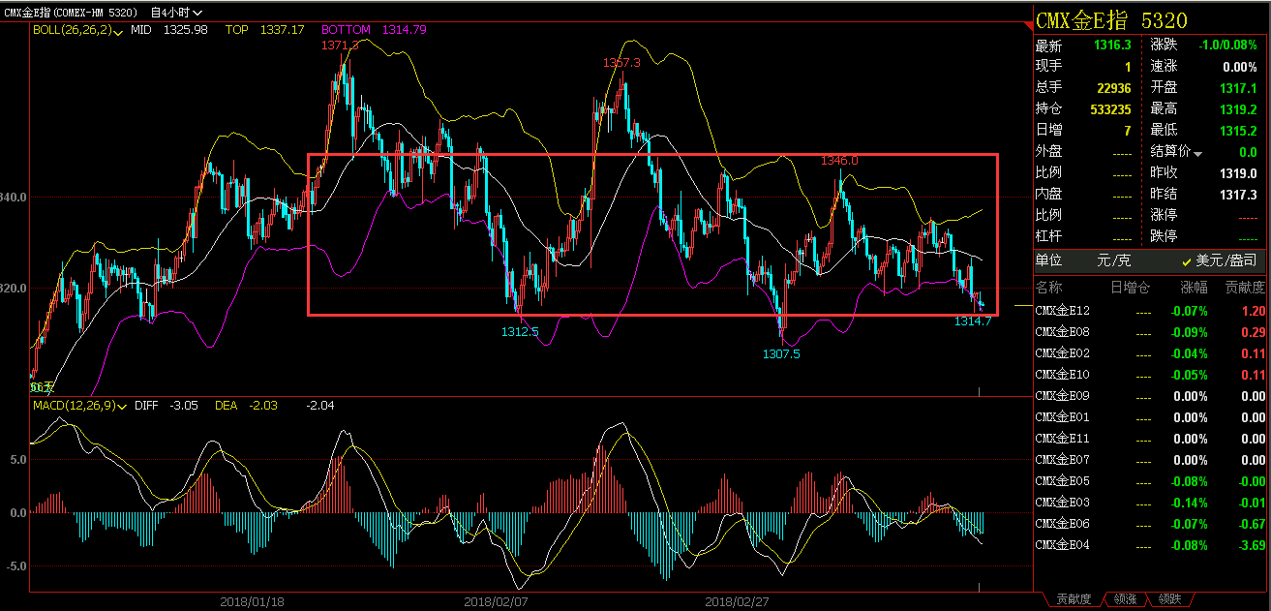
Task: Select the CMX金E06 contract row
Action: [1151, 524]
